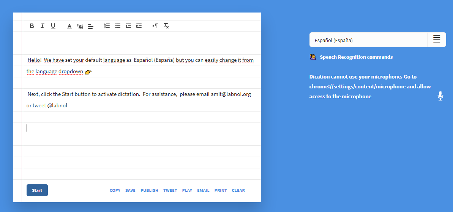Image resolution: width=453 pixels, height=212 pixels.
Task: Expand the text alignment dropdown
Action: click(x=91, y=26)
